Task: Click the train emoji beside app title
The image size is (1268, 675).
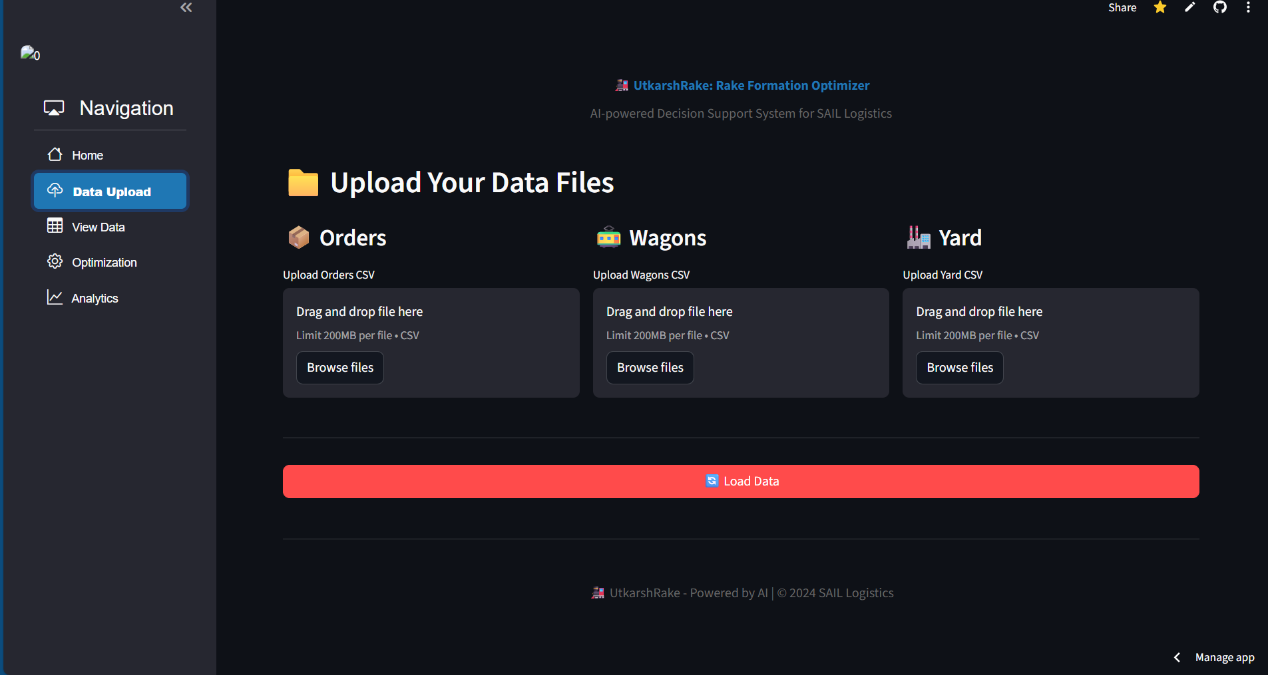Action: 622,85
